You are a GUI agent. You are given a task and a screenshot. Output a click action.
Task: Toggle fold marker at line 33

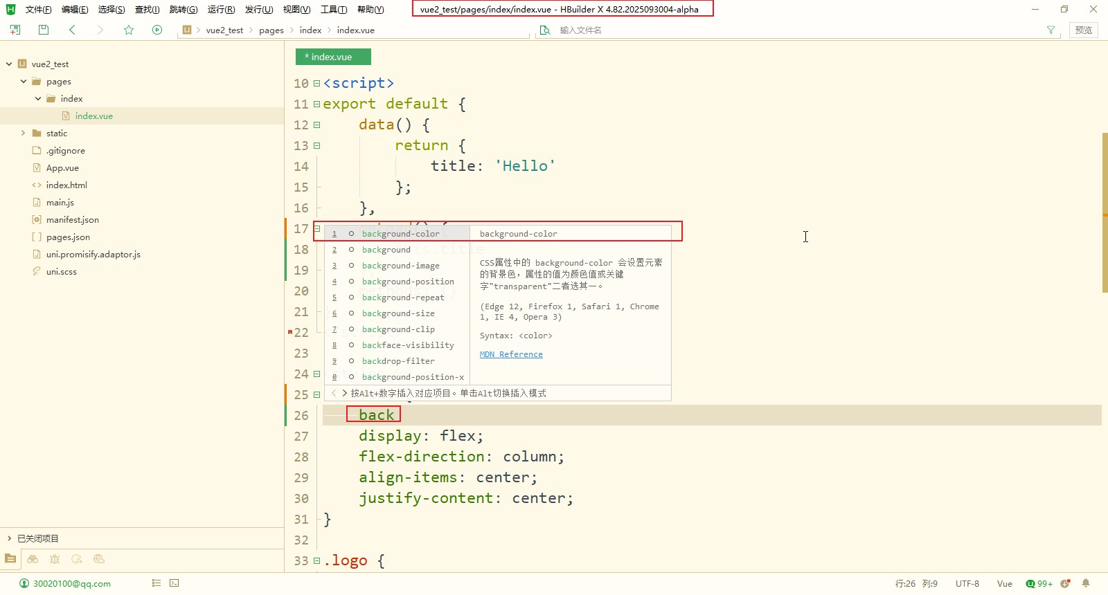(x=316, y=561)
